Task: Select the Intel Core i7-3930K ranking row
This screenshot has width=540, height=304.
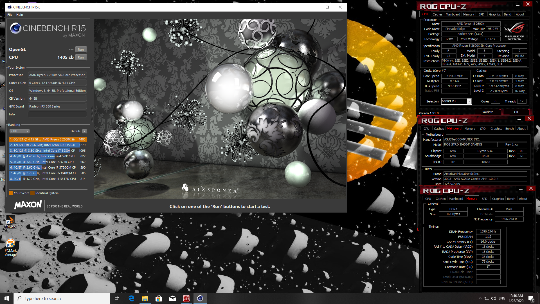Action: (48, 151)
